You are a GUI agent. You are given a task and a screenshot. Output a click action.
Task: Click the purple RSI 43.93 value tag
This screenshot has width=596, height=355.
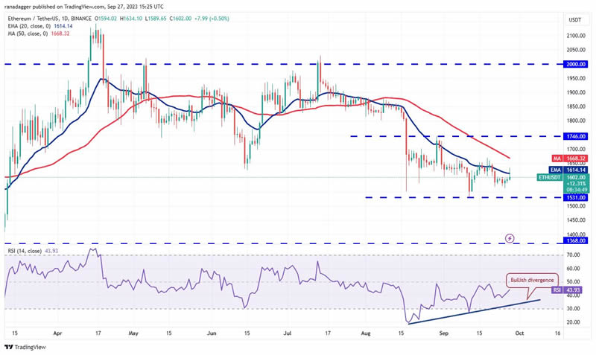pyautogui.click(x=566, y=290)
